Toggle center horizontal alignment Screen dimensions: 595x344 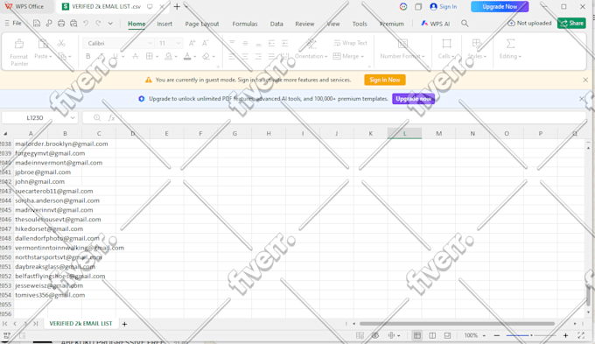(x=245, y=56)
